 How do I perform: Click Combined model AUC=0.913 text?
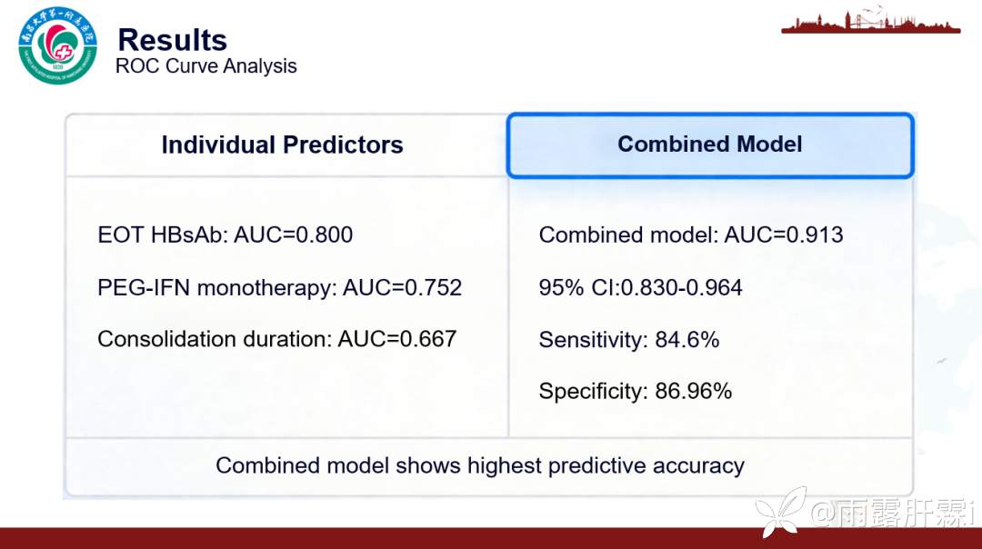[x=691, y=235]
